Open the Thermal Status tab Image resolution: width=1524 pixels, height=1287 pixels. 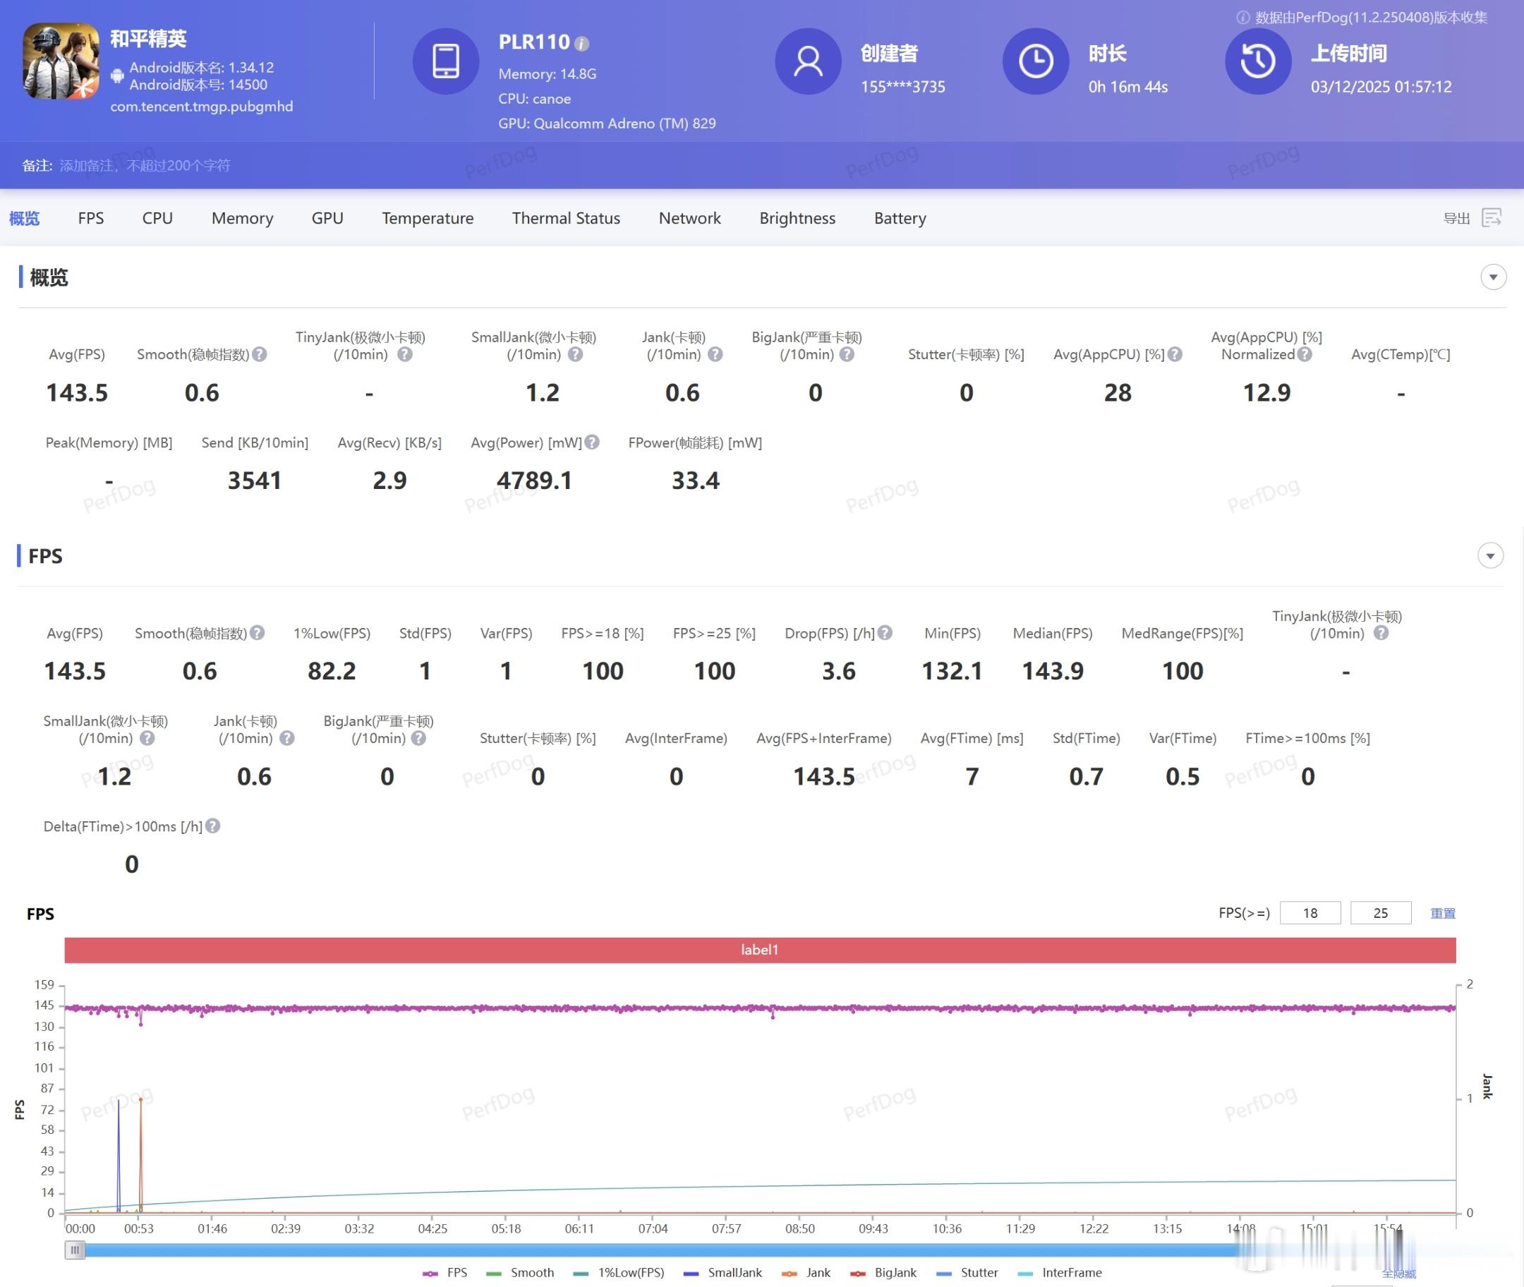click(565, 218)
